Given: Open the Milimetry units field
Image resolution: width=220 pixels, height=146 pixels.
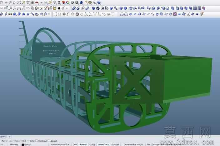Looking at the screenshot, I should tap(14, 144).
